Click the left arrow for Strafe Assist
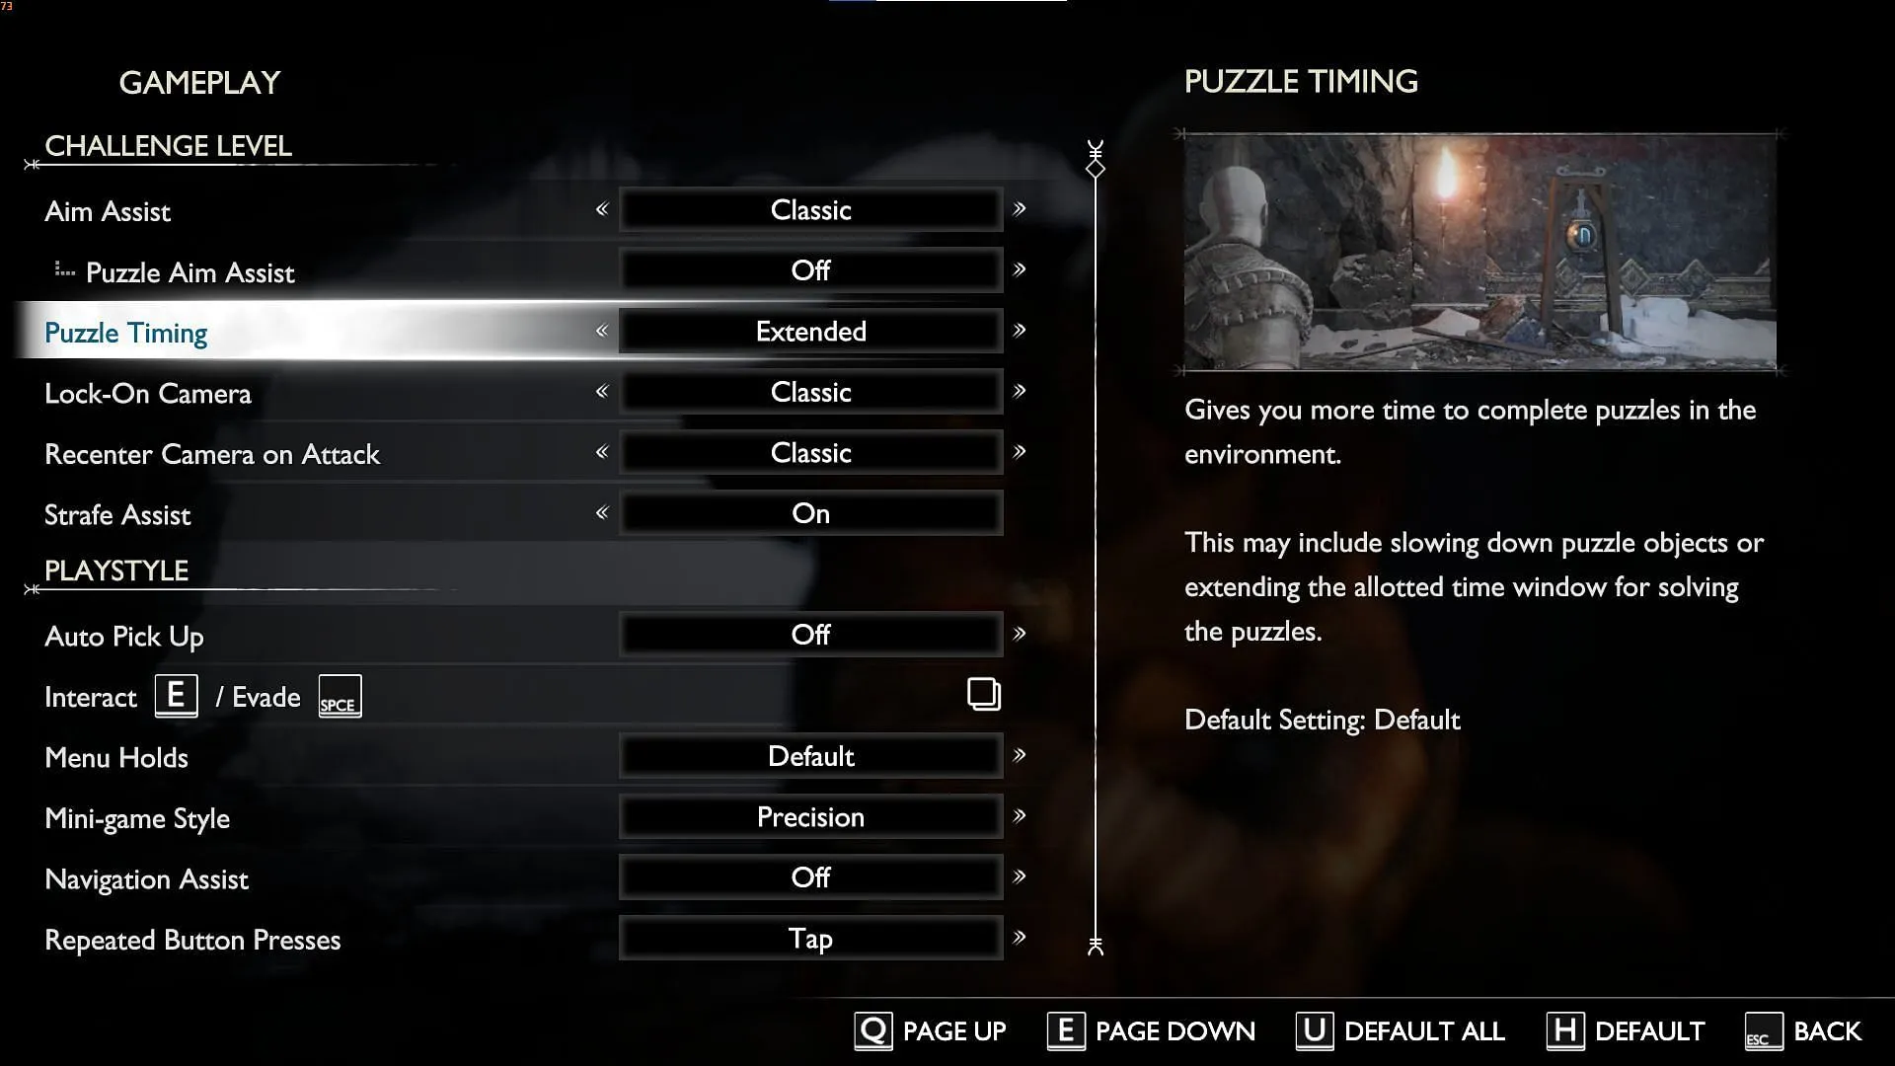1895x1066 pixels. coord(601,511)
